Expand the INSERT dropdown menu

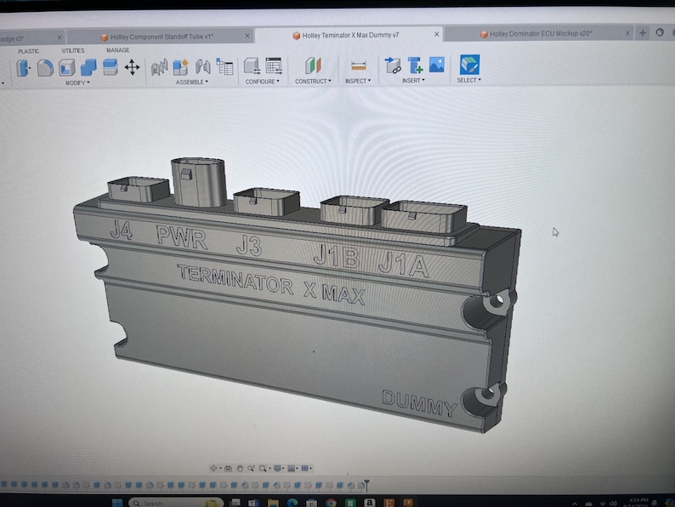point(413,80)
